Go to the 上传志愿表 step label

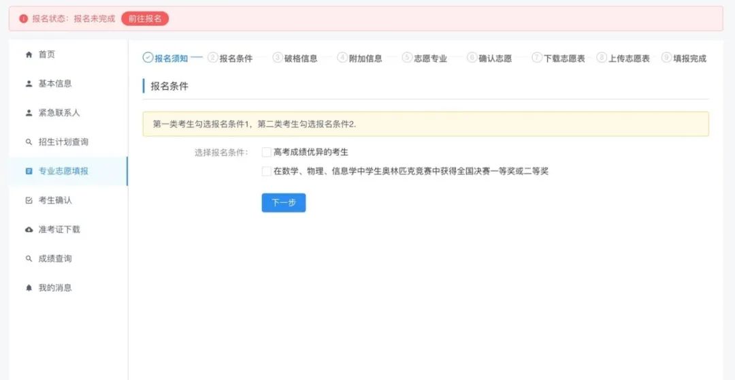(x=629, y=59)
